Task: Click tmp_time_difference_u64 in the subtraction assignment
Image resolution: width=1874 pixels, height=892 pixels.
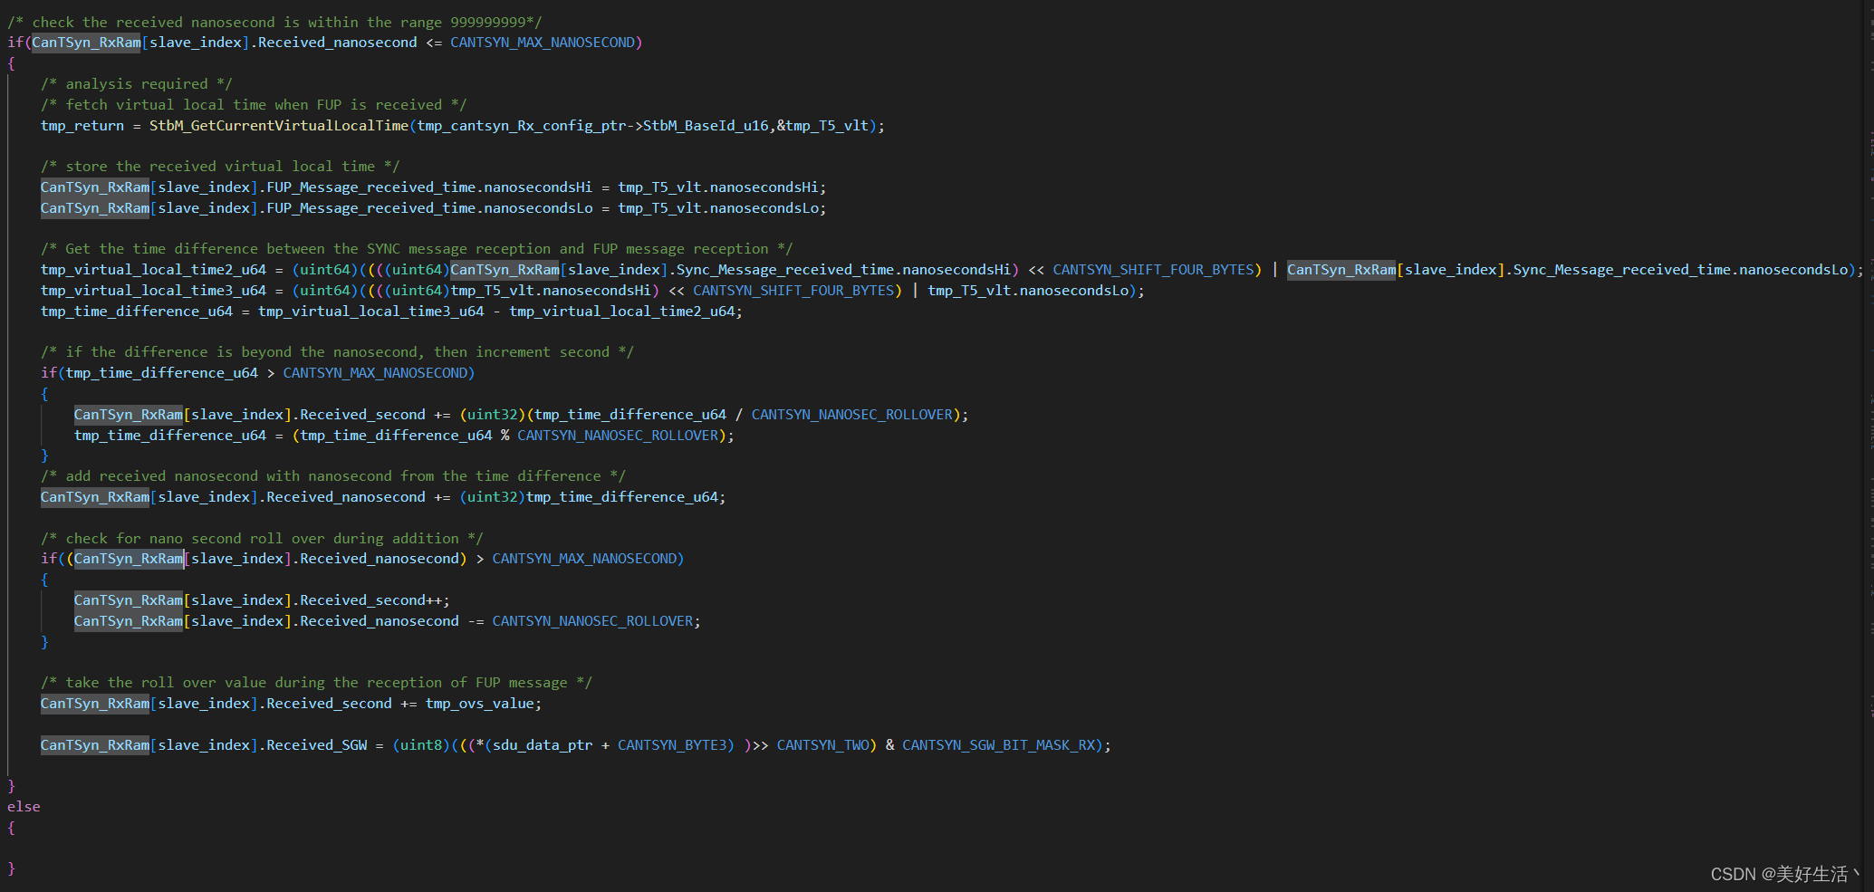Action: point(136,312)
